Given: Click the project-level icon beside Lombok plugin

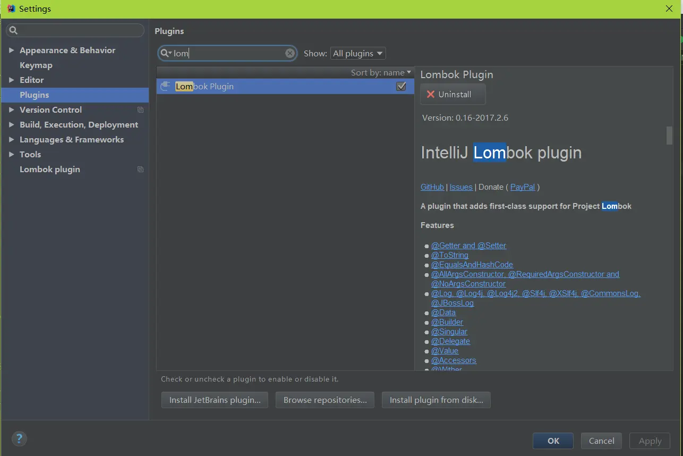Looking at the screenshot, I should (140, 170).
